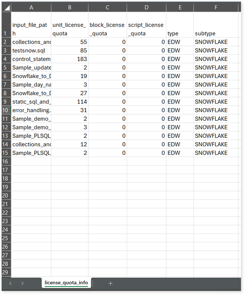Viewport: 245px width, 295px height.
Task: Select the subtype header cell
Action: pyautogui.click(x=216, y=34)
